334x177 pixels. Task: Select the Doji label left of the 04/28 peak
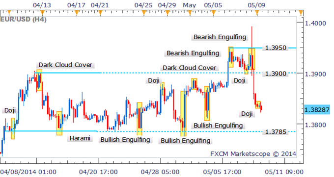154,80
